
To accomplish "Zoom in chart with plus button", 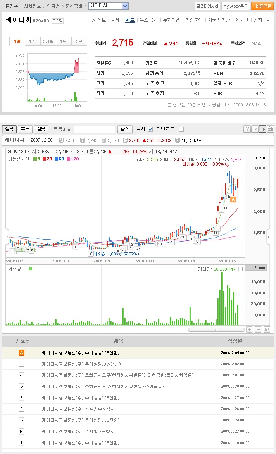I will [x=249, y=330].
